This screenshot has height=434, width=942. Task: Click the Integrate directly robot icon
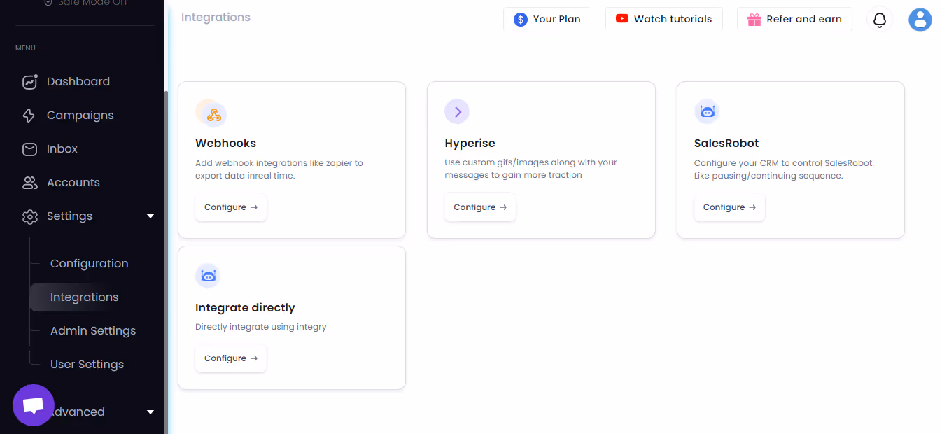pyautogui.click(x=208, y=276)
